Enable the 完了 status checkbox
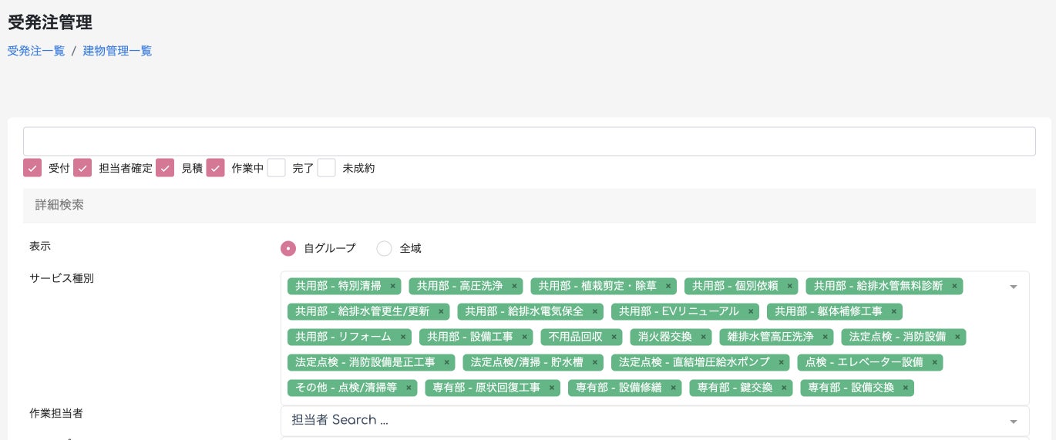The height and width of the screenshot is (440, 1056). coord(277,167)
